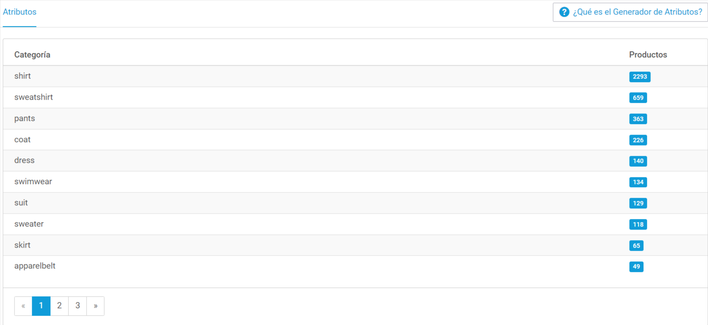Click the 2293 products badge
This screenshot has width=708, height=325.
coord(640,77)
